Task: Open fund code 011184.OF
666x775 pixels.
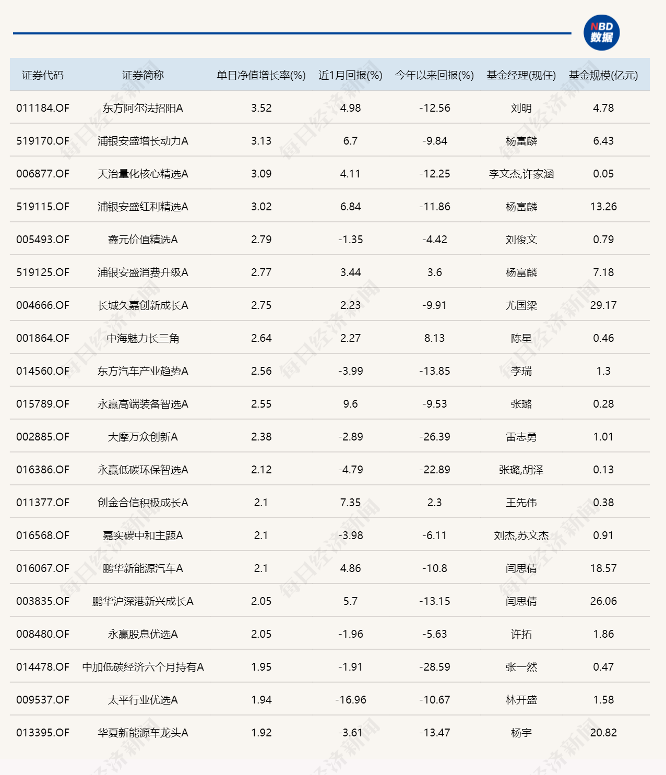Action: pyautogui.click(x=43, y=108)
